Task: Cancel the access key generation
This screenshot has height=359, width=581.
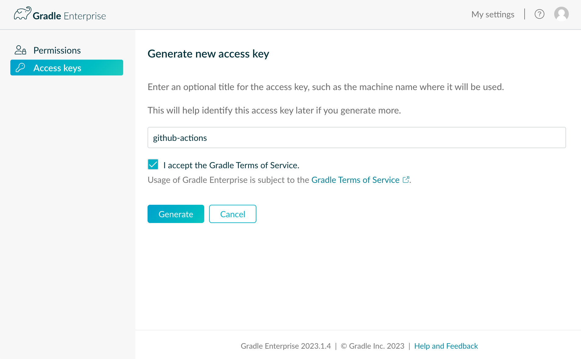Action: pos(233,214)
